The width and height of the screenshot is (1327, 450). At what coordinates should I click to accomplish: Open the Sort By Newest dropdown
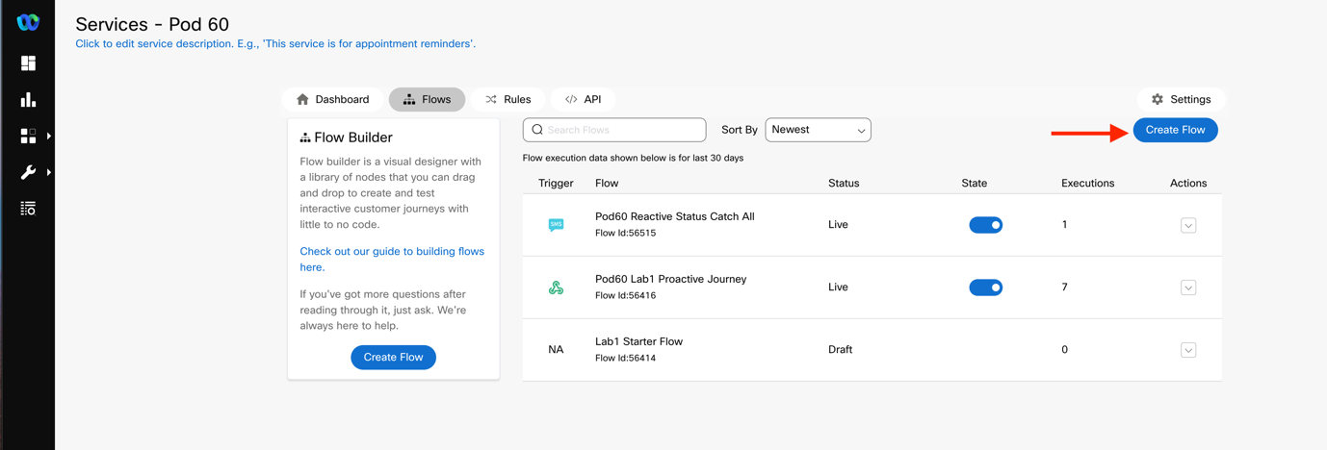tap(818, 130)
